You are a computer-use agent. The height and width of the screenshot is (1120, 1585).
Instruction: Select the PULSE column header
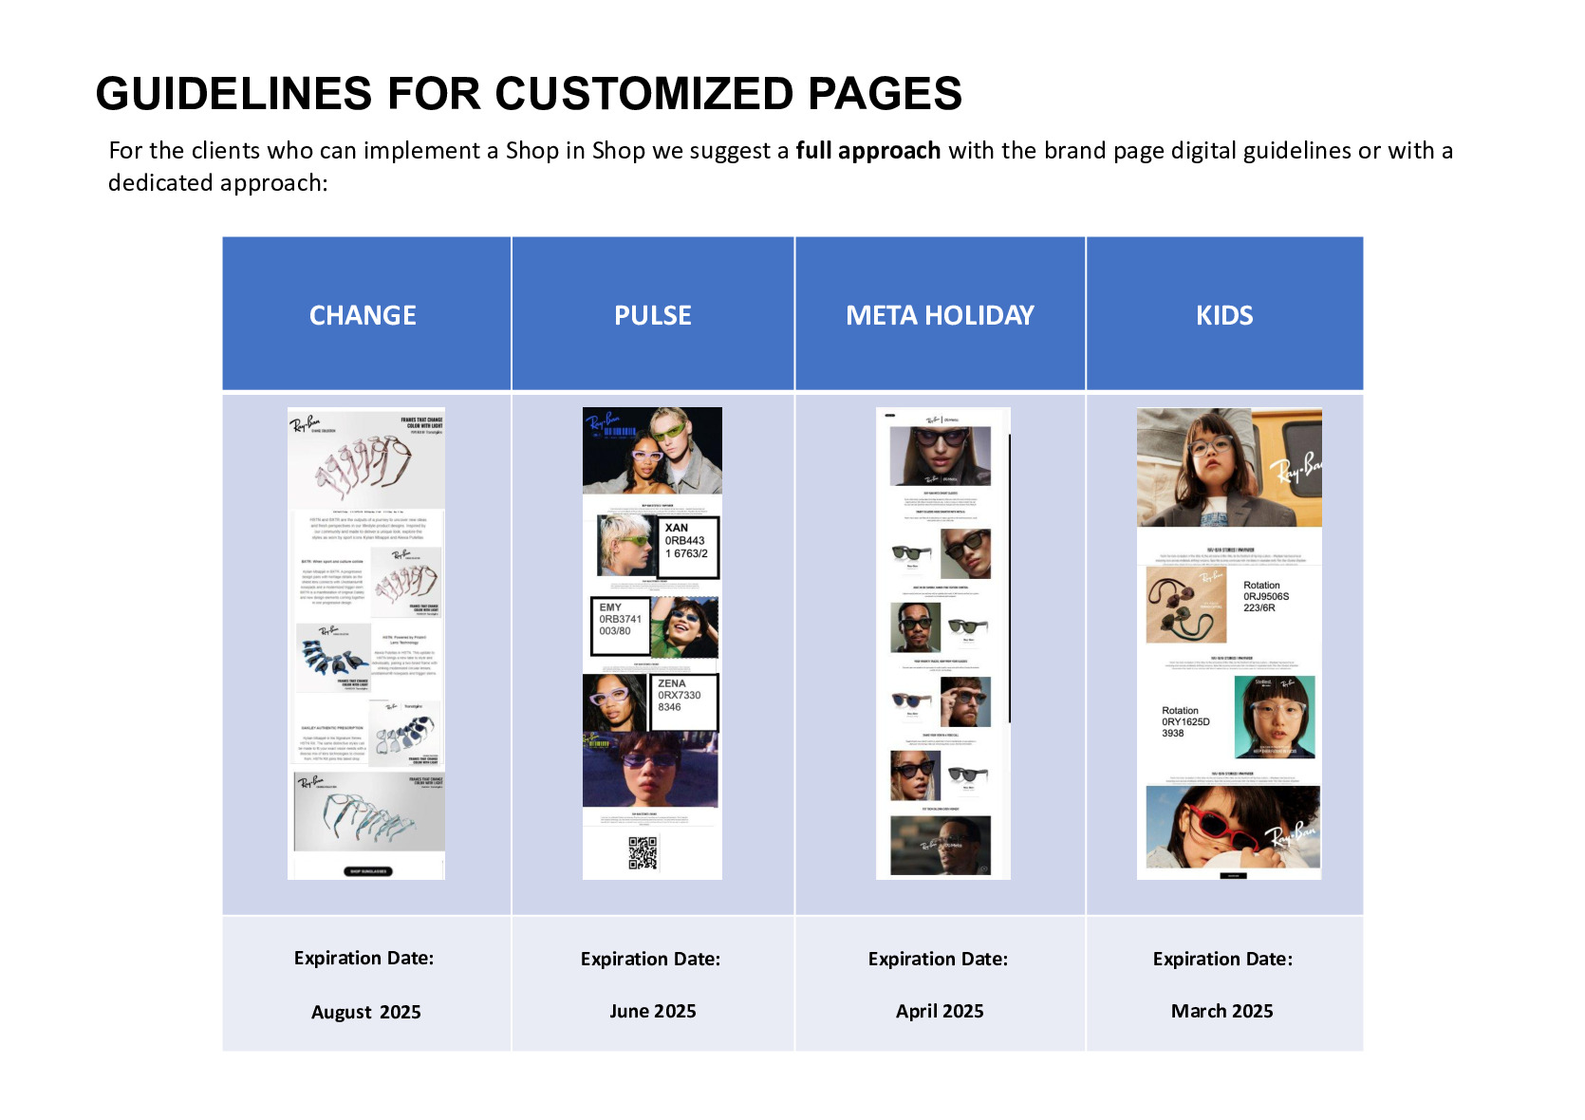pyautogui.click(x=653, y=314)
